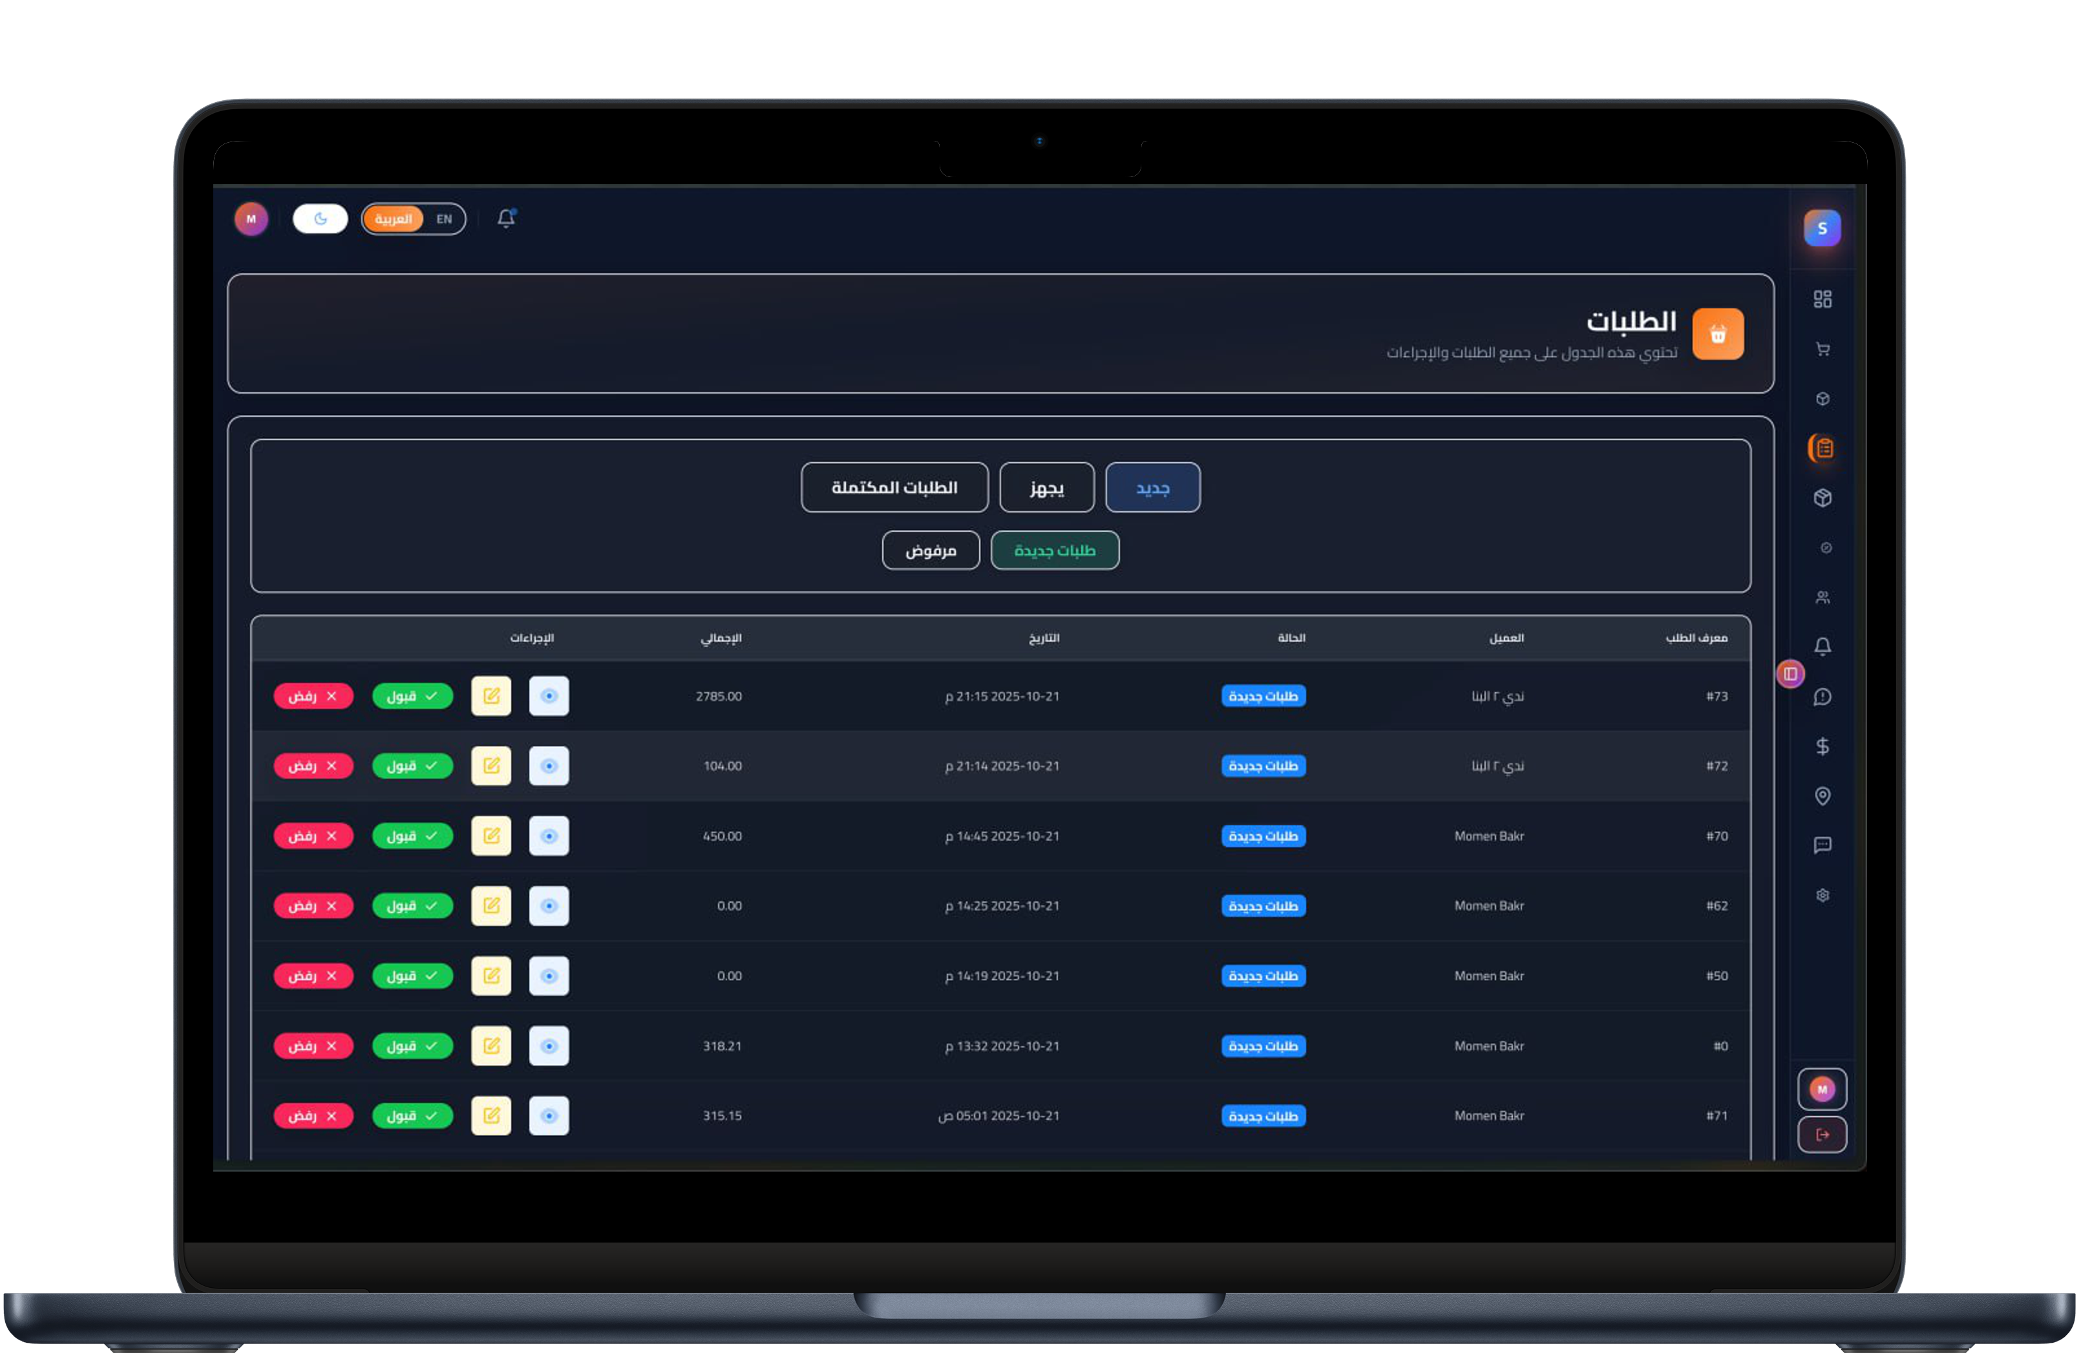The width and height of the screenshot is (2081, 1357).
Task: Select the مرفوض filter chip
Action: 931,551
